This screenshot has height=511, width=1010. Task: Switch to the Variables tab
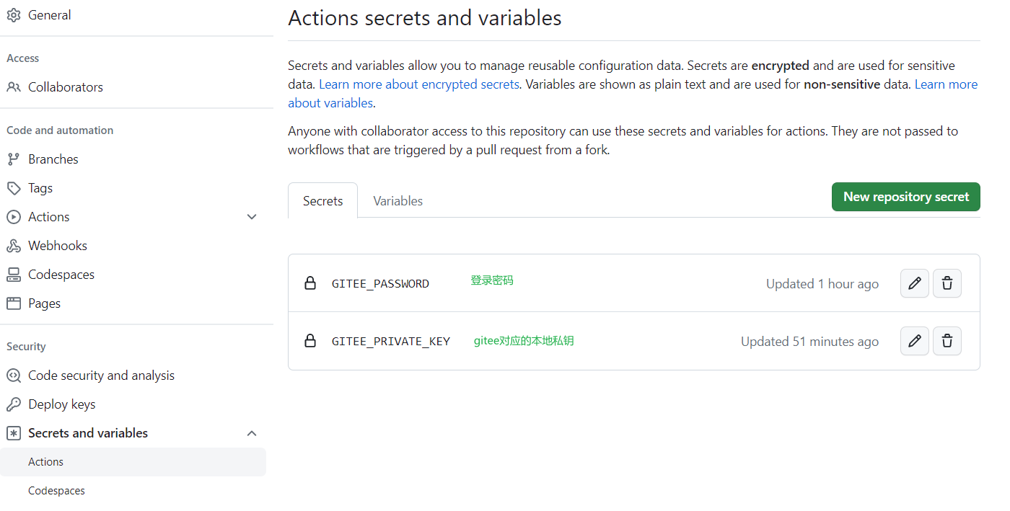click(398, 201)
